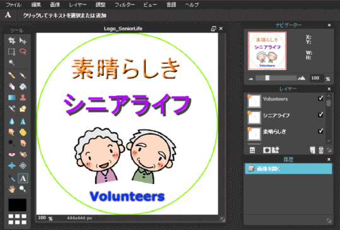Open the 画像 menu

pyautogui.click(x=55, y=4)
